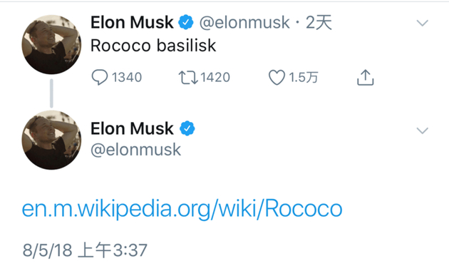Open the first tweet's chevron dropdown menu
The height and width of the screenshot is (271, 449).
pos(423,23)
